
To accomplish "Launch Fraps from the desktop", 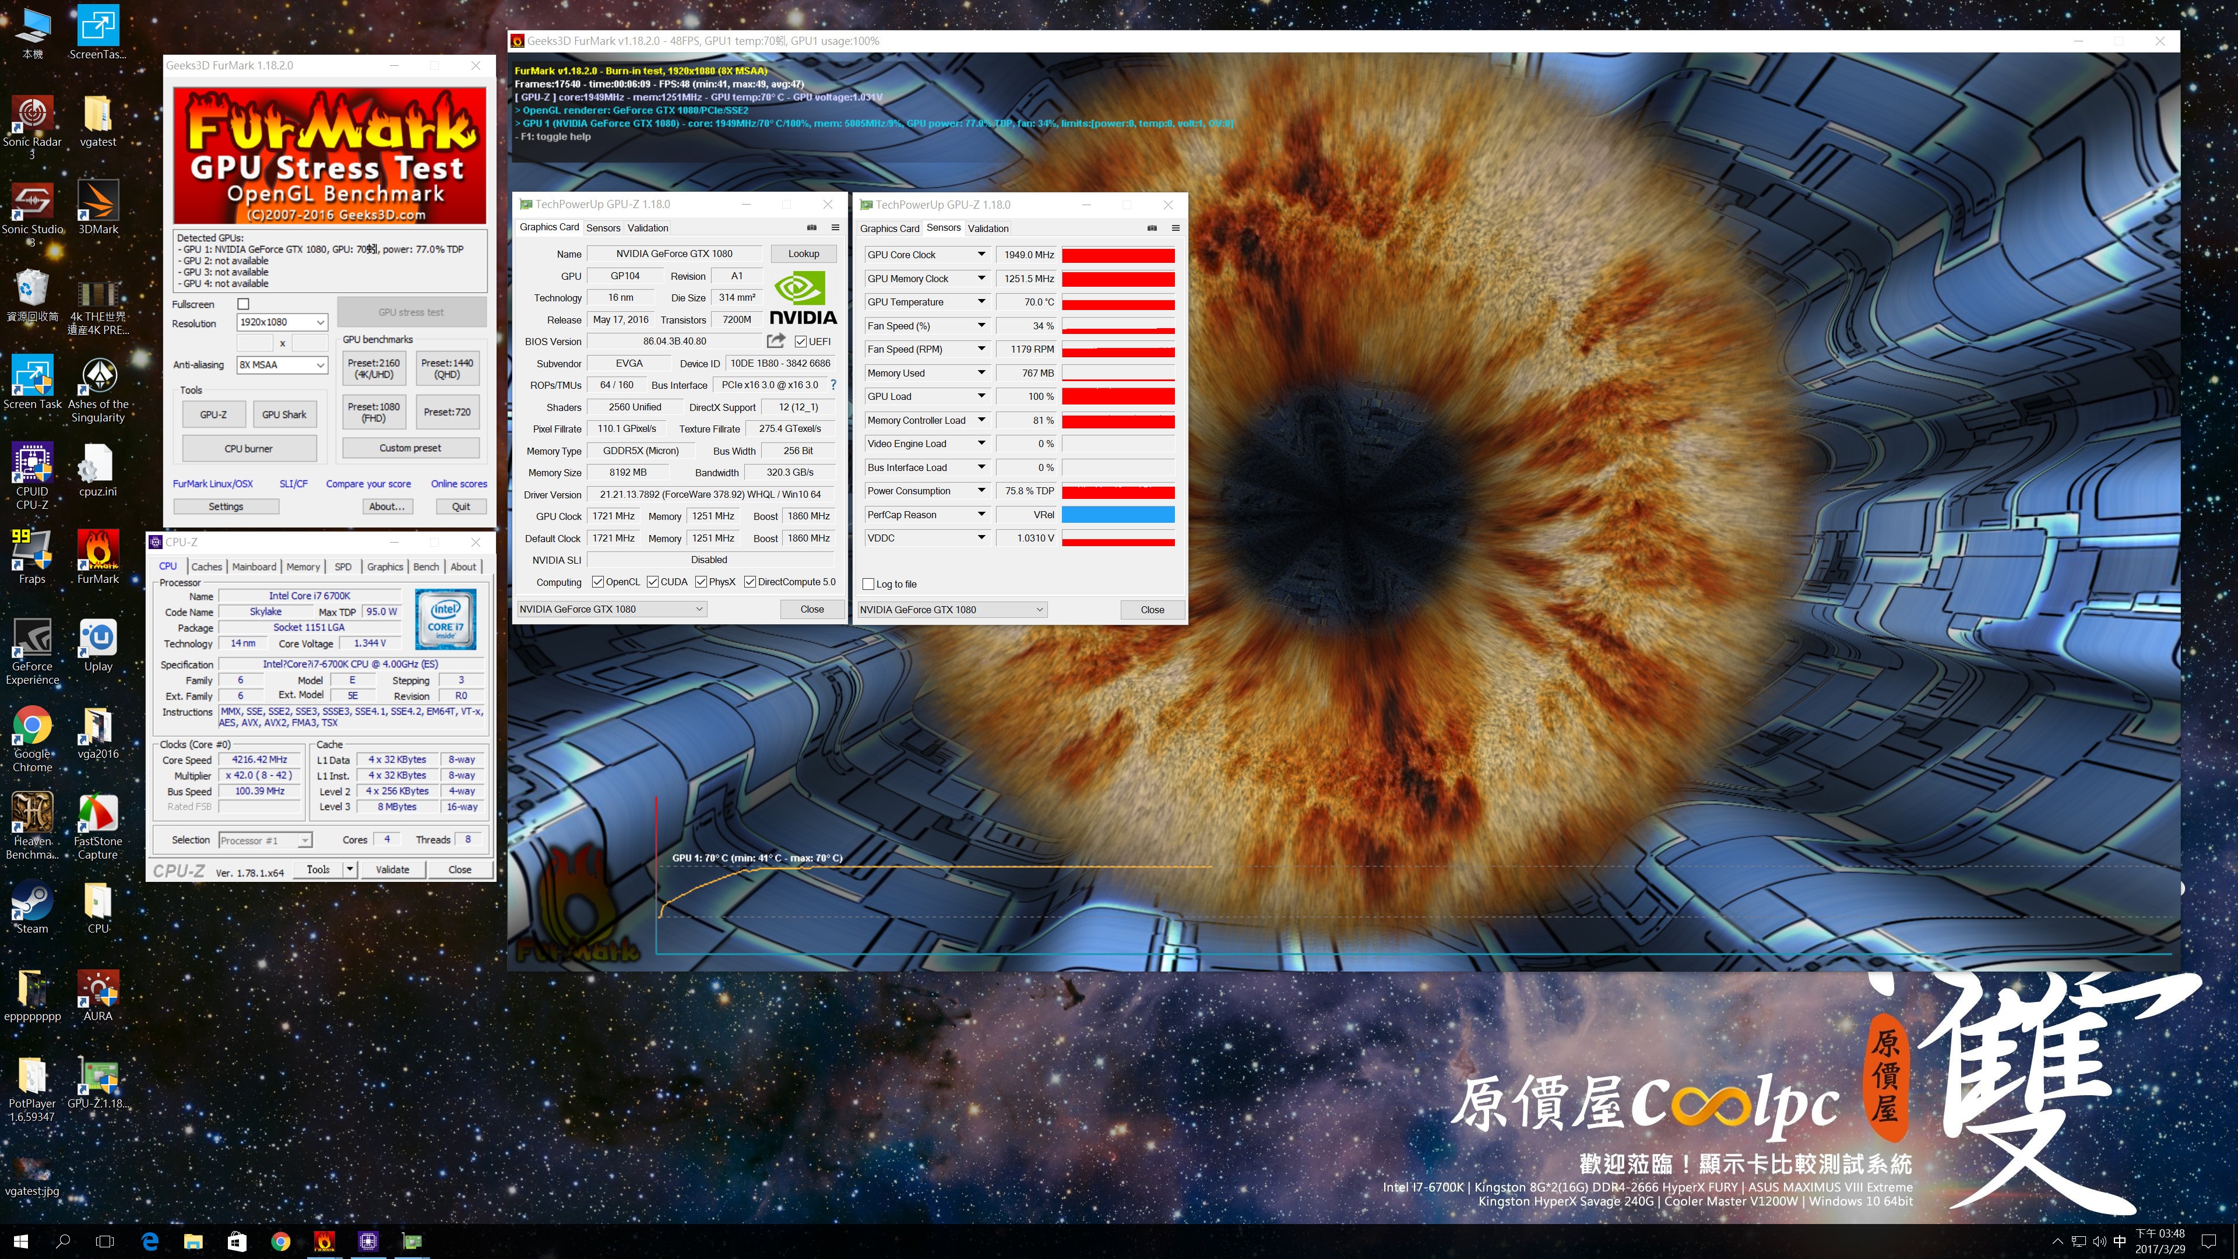I will point(32,557).
